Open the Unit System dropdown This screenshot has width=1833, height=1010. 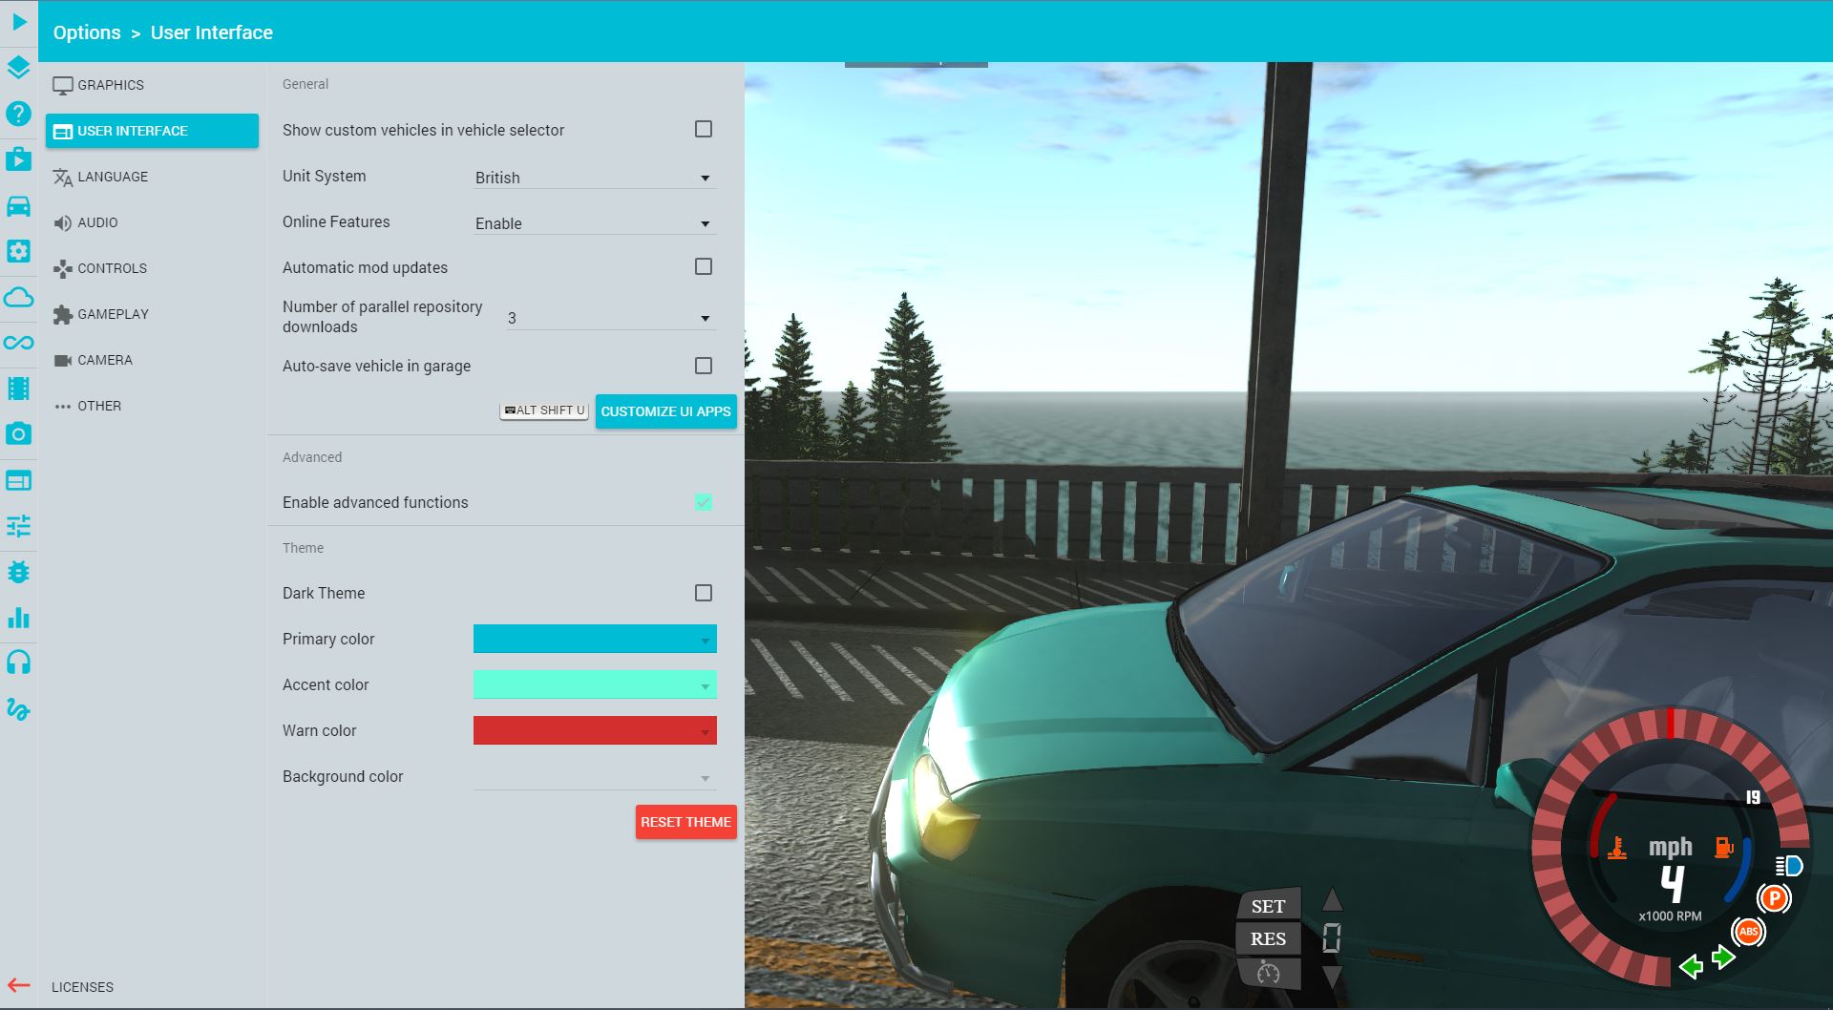(x=595, y=178)
